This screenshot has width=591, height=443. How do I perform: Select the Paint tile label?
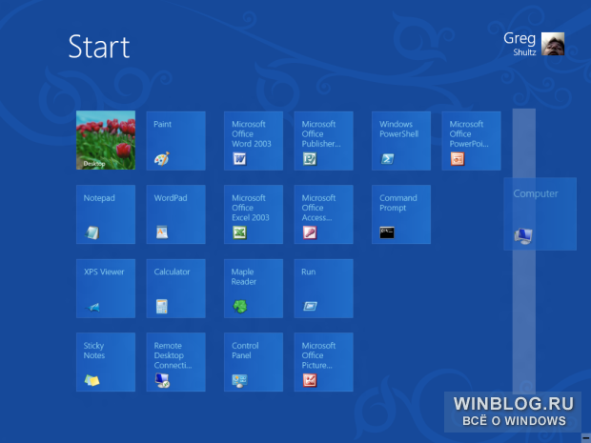[162, 124]
